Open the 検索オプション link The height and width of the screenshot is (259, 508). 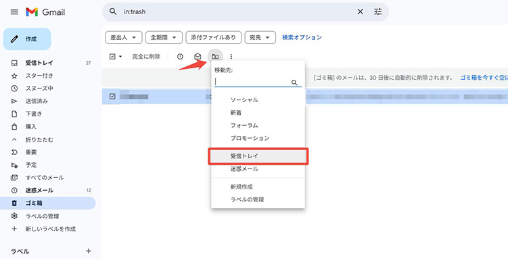tap(302, 38)
